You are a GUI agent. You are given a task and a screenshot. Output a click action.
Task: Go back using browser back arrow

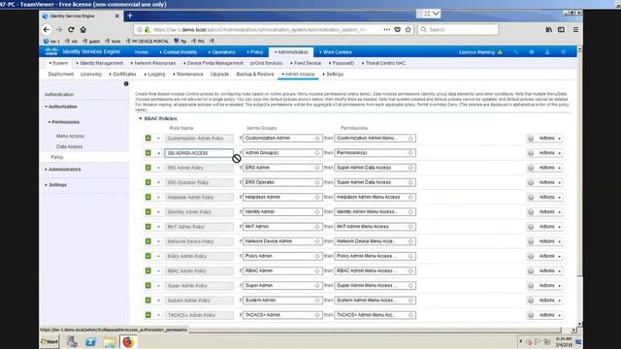coord(47,30)
